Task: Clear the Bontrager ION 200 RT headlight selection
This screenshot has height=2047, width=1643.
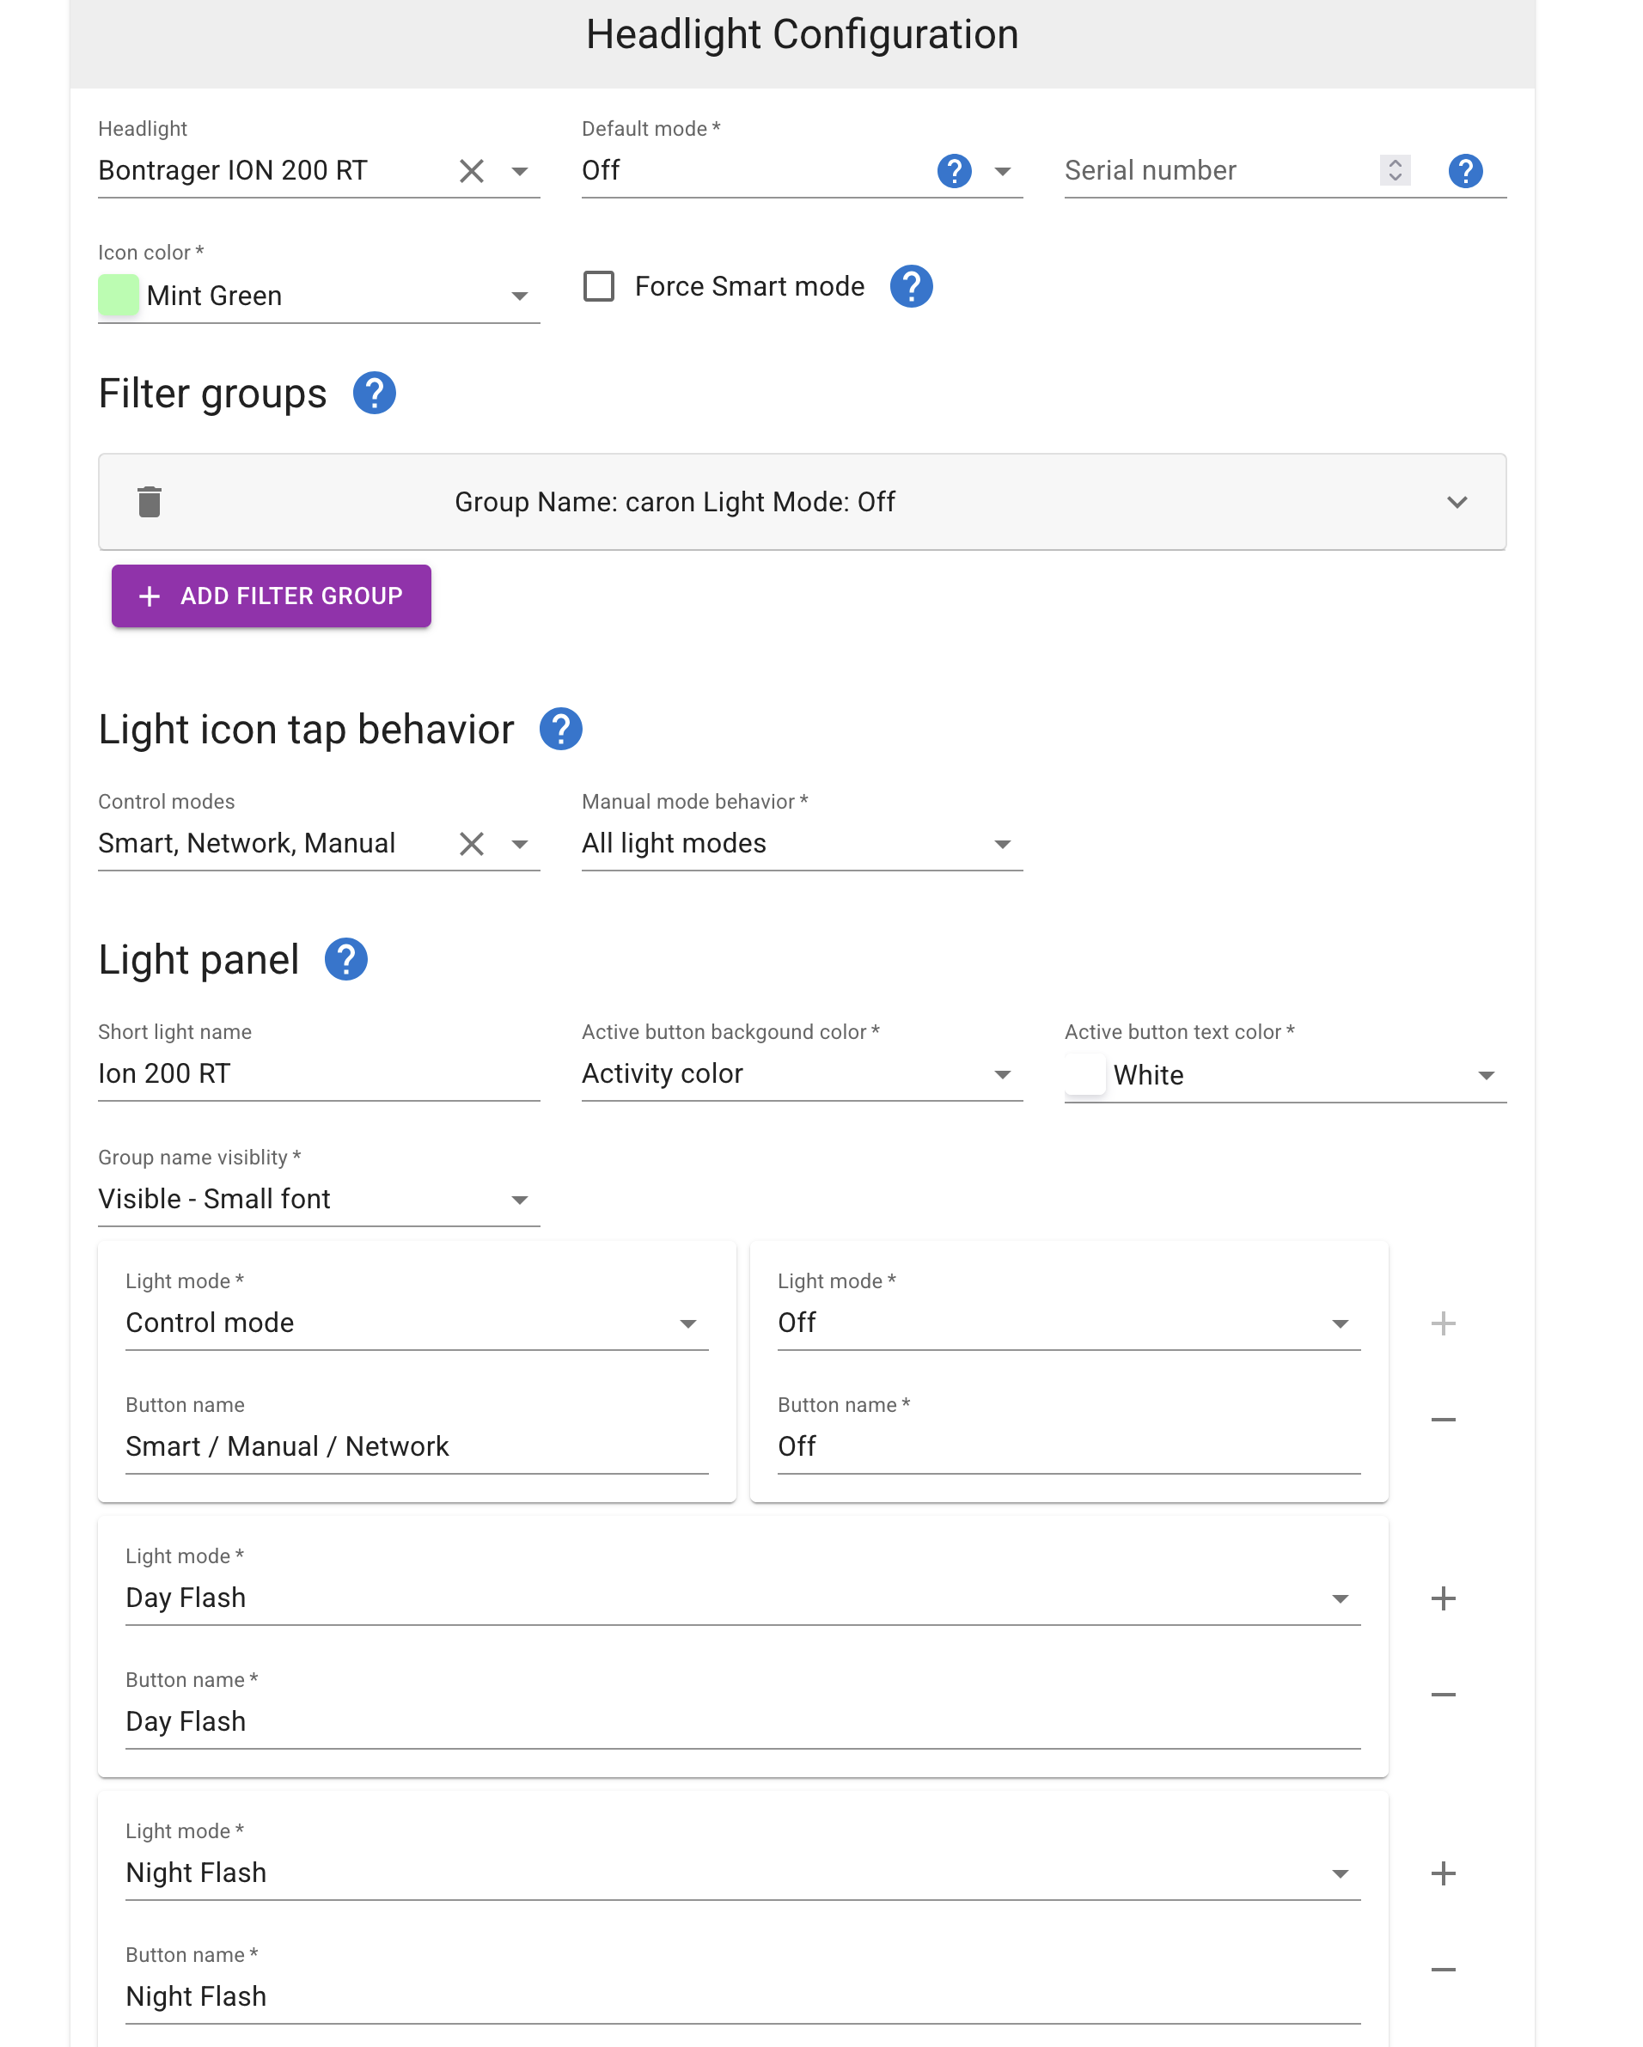Action: [471, 171]
